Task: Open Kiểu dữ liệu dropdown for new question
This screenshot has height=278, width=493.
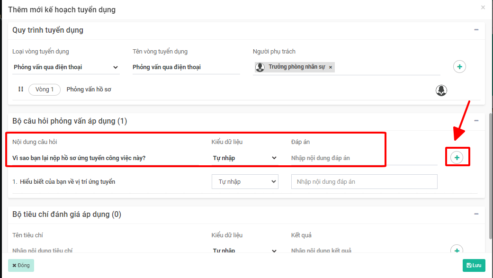Action: tap(244, 158)
